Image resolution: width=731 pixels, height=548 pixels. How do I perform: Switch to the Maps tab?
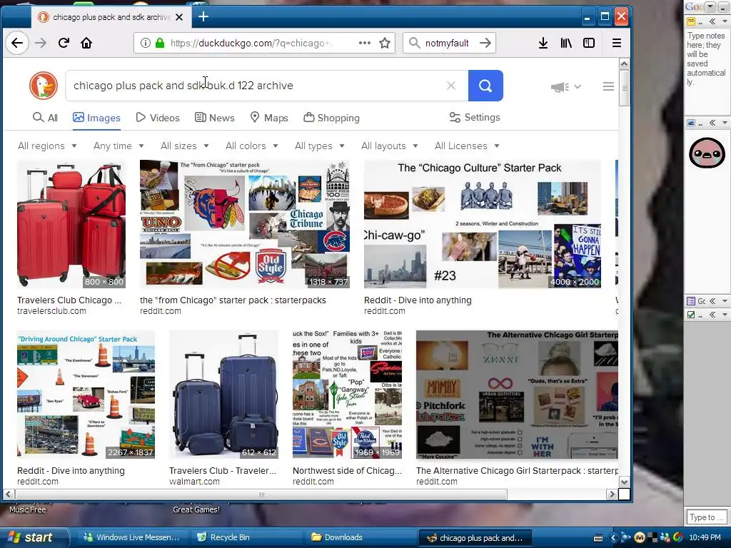[x=269, y=118]
